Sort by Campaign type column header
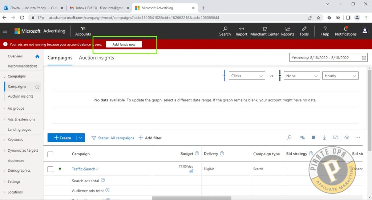 [x=266, y=154]
